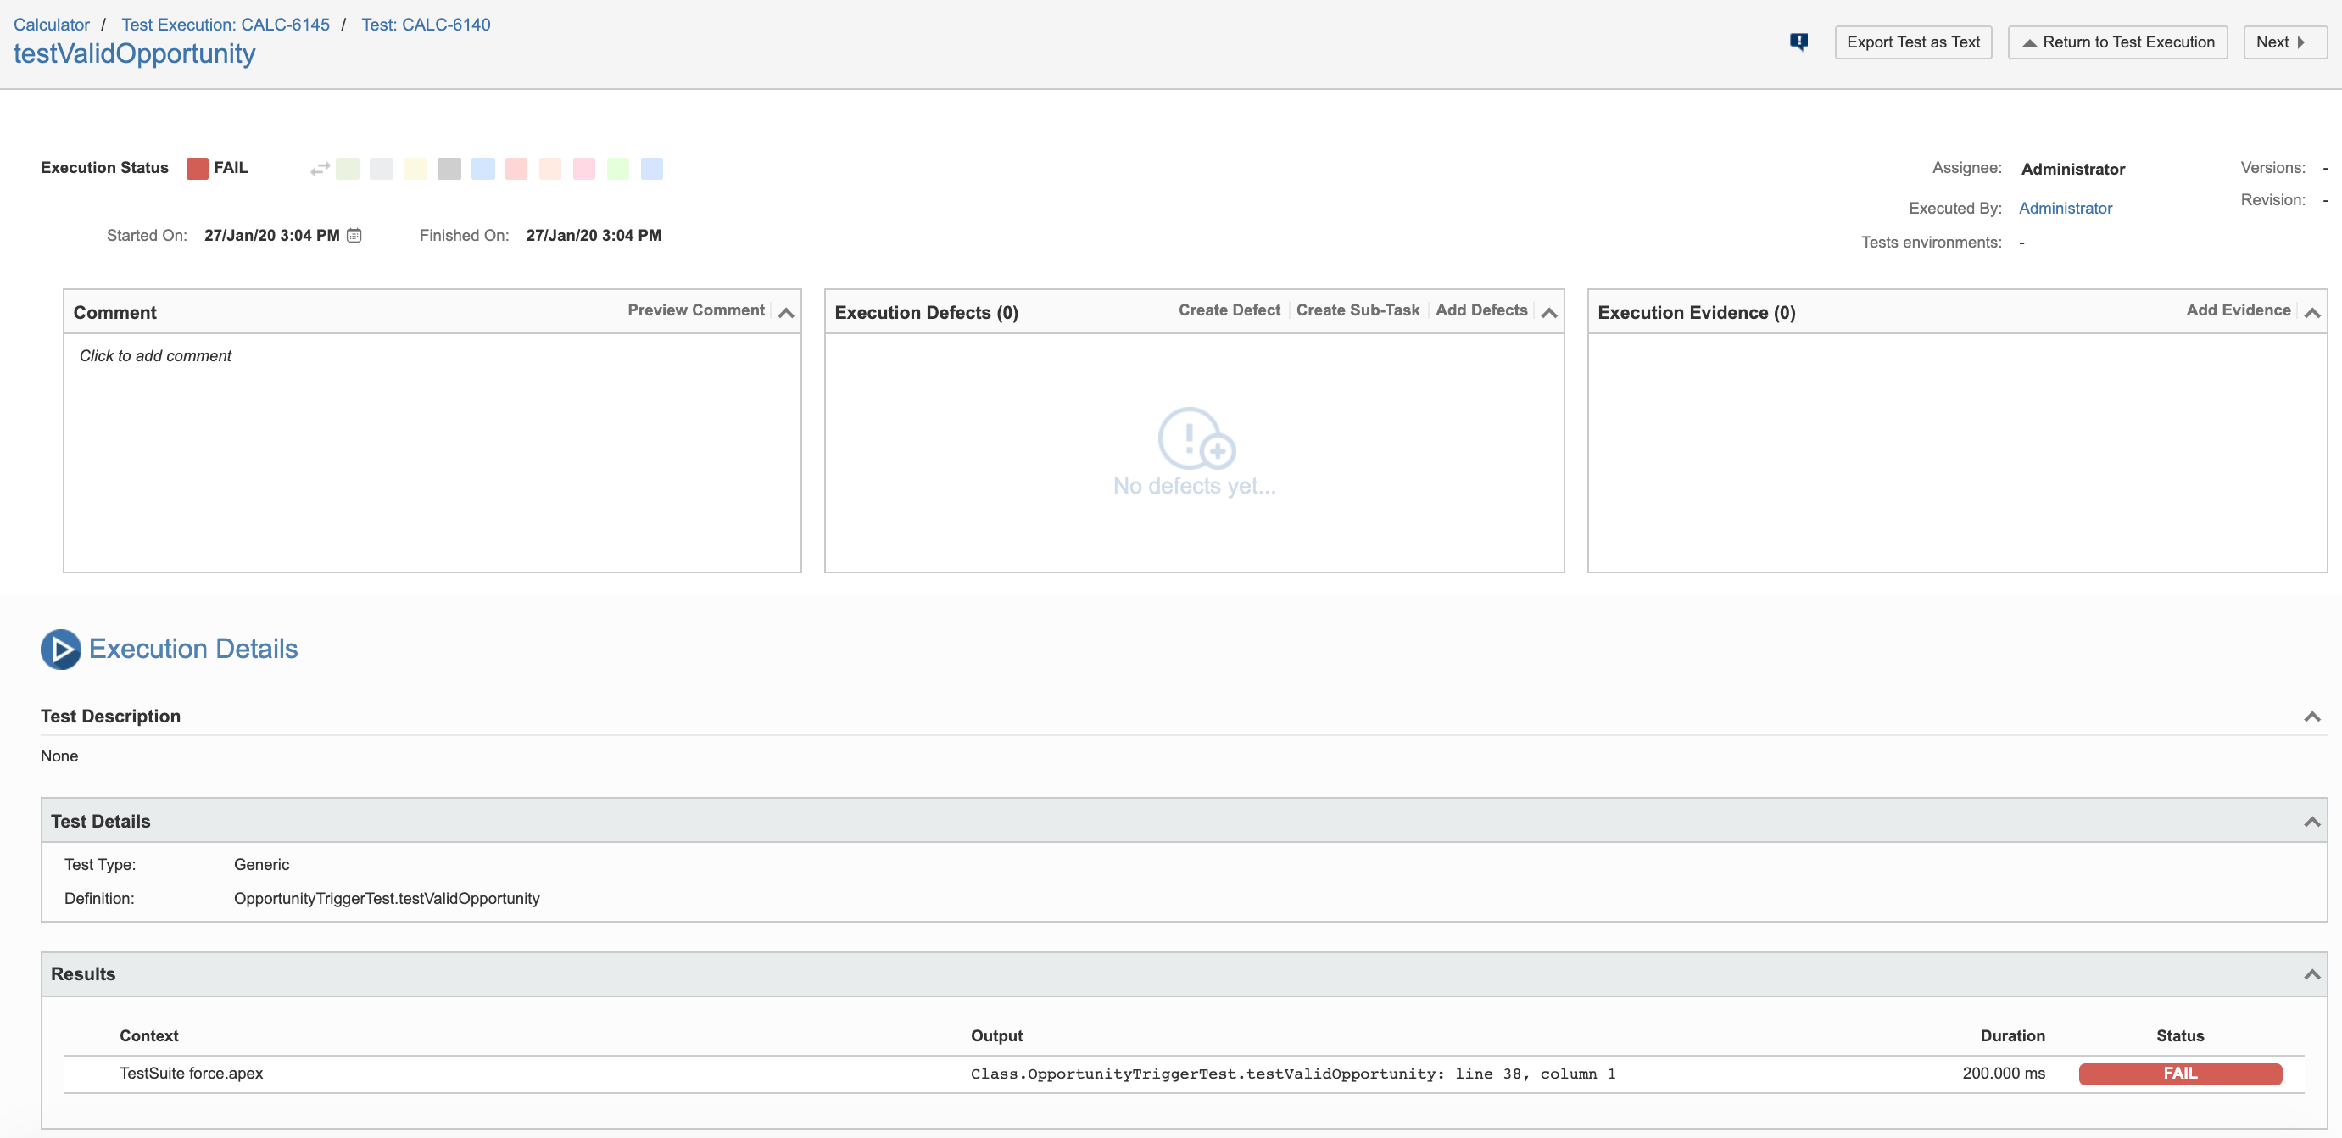
Task: Click Add Evidence
Action: [2239, 310]
